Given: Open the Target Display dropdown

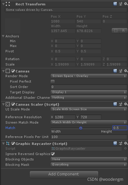Looking at the screenshot, I should [89, 92].
